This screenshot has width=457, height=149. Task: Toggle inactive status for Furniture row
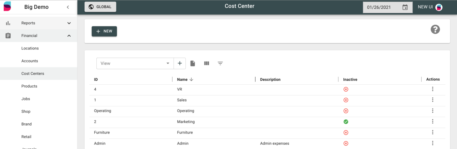tap(346, 133)
